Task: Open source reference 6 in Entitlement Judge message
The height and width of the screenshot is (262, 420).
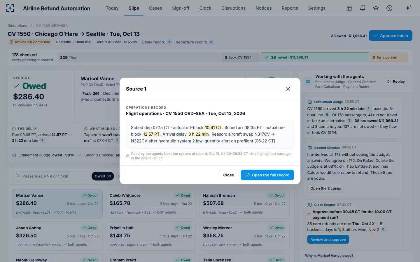Action: (x=327, y=115)
